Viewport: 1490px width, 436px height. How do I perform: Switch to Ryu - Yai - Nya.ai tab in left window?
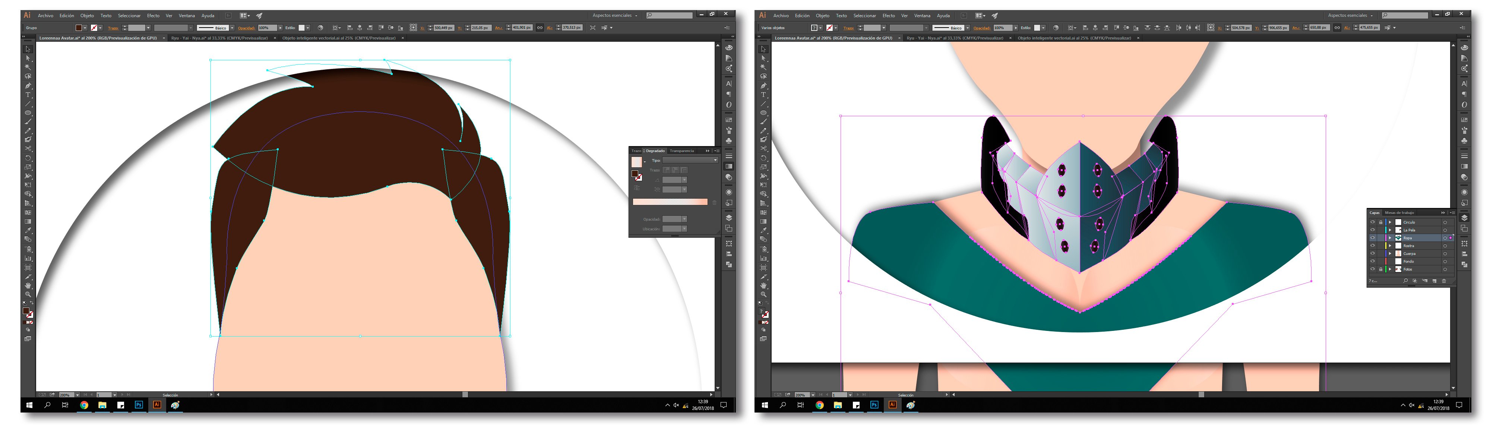point(219,38)
